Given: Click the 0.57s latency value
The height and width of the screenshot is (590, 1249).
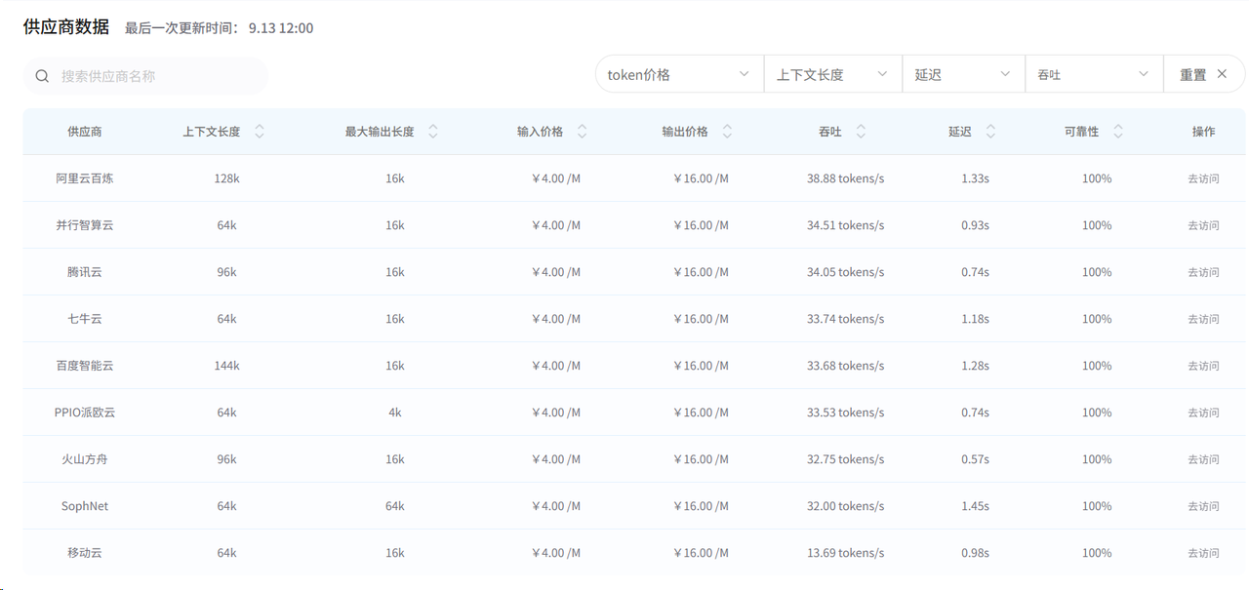Looking at the screenshot, I should (975, 459).
